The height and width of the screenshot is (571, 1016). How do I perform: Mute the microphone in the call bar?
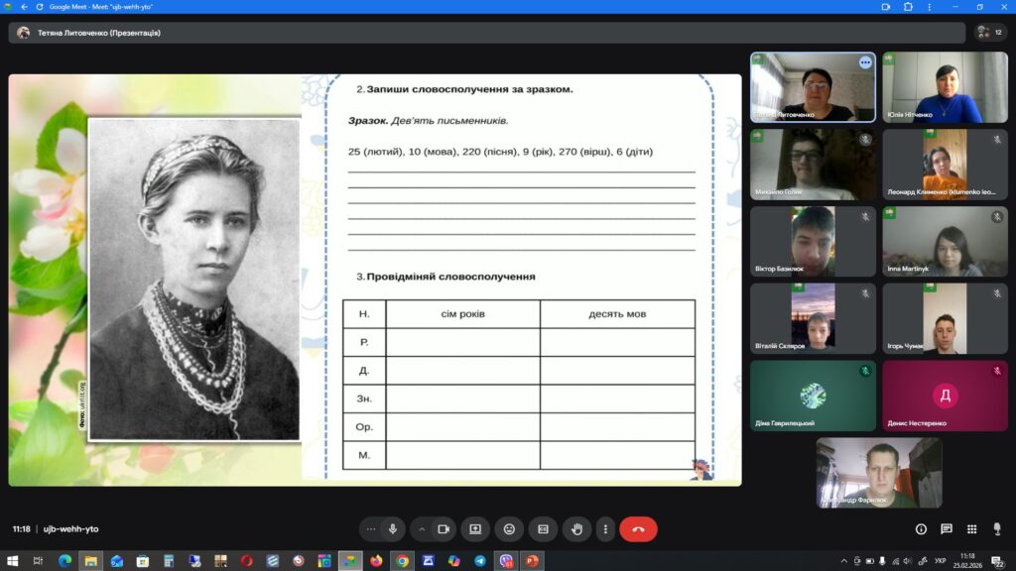click(x=393, y=529)
